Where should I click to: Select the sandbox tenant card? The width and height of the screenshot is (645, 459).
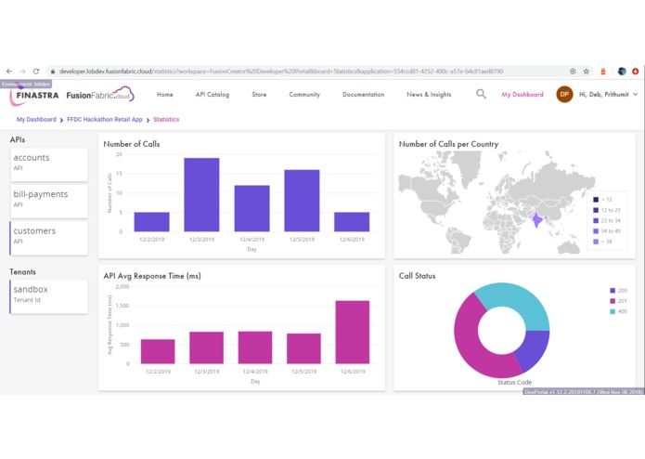pos(49,296)
